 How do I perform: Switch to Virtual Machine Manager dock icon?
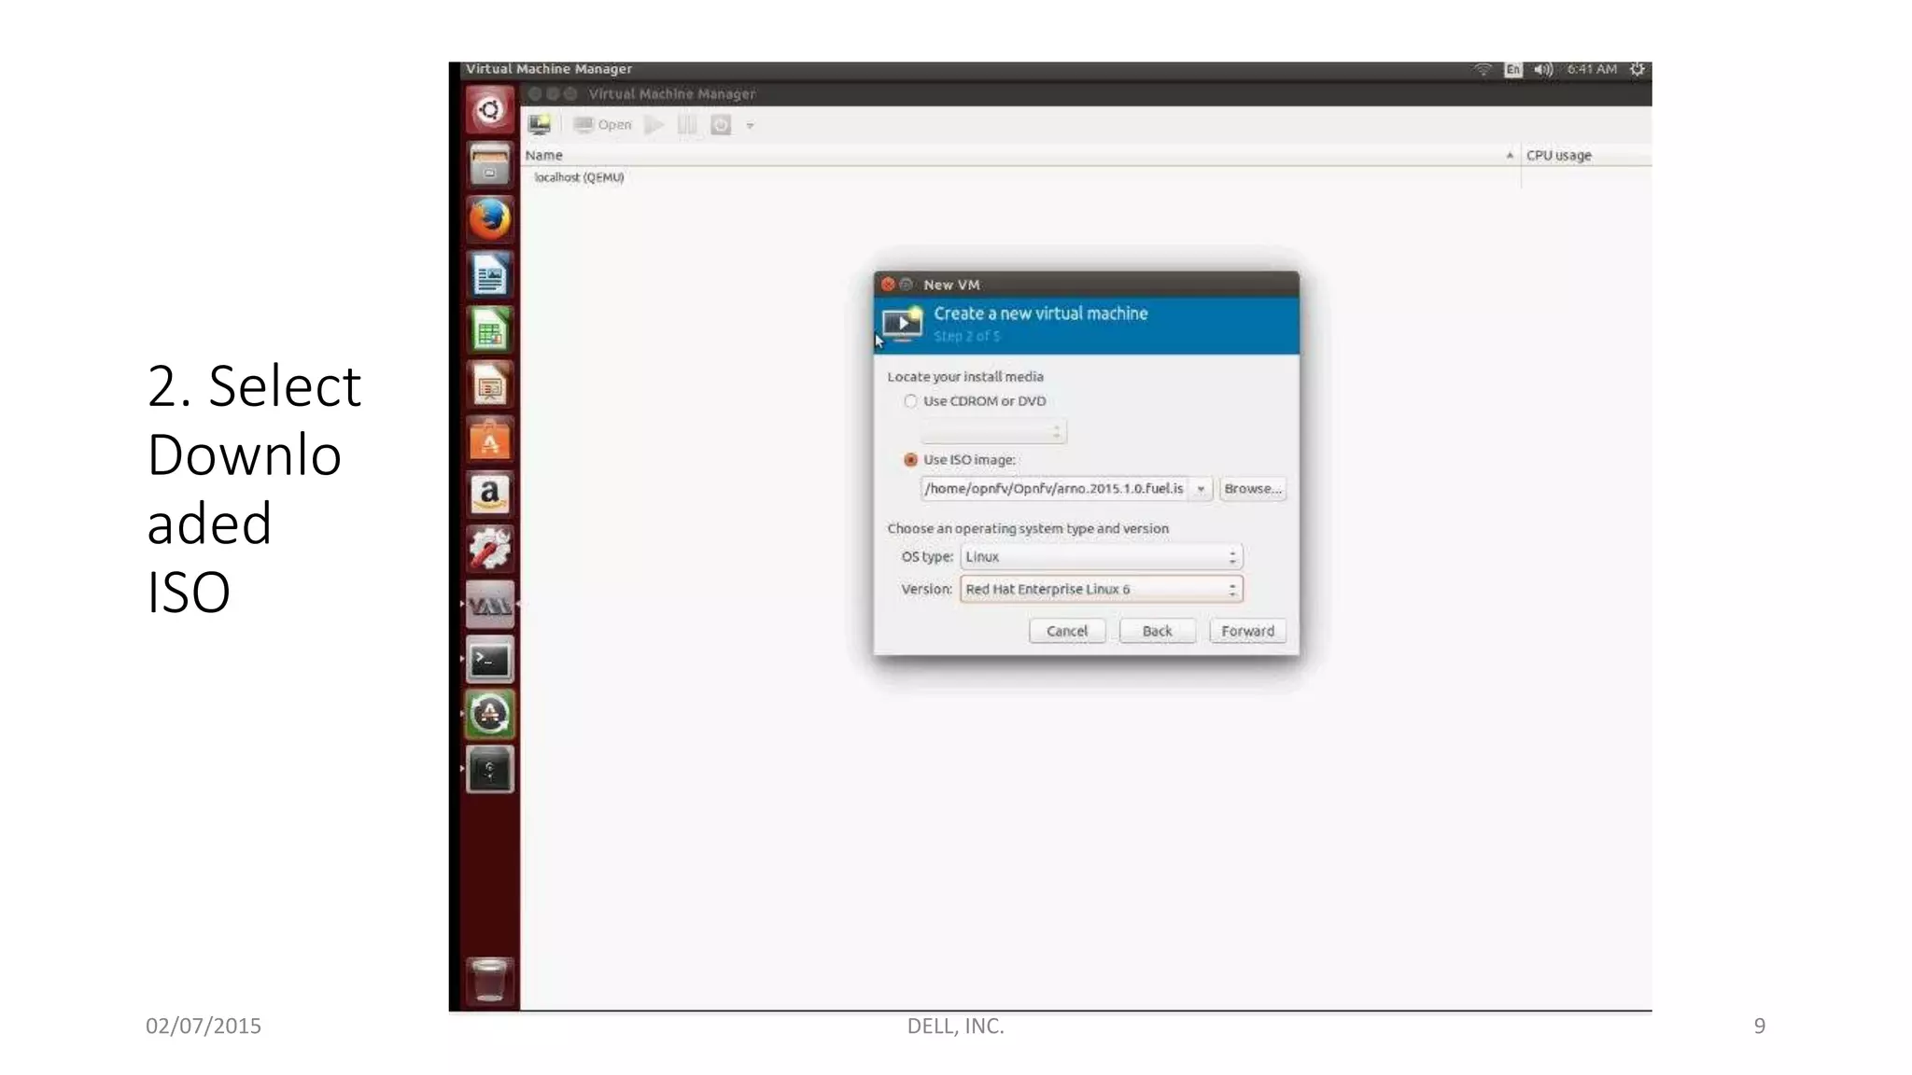(489, 605)
